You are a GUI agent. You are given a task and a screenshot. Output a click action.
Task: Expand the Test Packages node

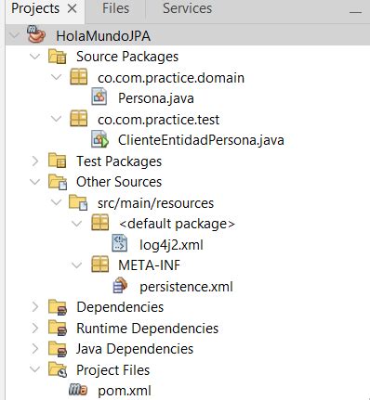(x=35, y=161)
